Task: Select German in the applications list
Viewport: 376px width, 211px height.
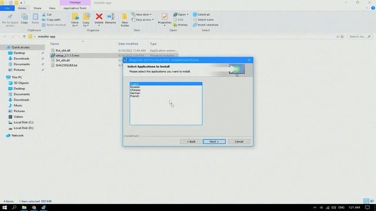Action: click(x=166, y=93)
